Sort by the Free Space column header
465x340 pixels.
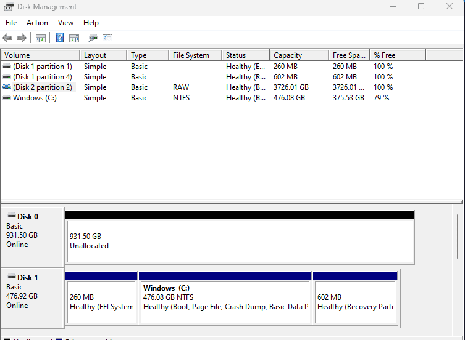click(349, 55)
